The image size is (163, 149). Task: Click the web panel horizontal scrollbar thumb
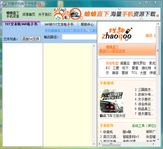[111, 144]
